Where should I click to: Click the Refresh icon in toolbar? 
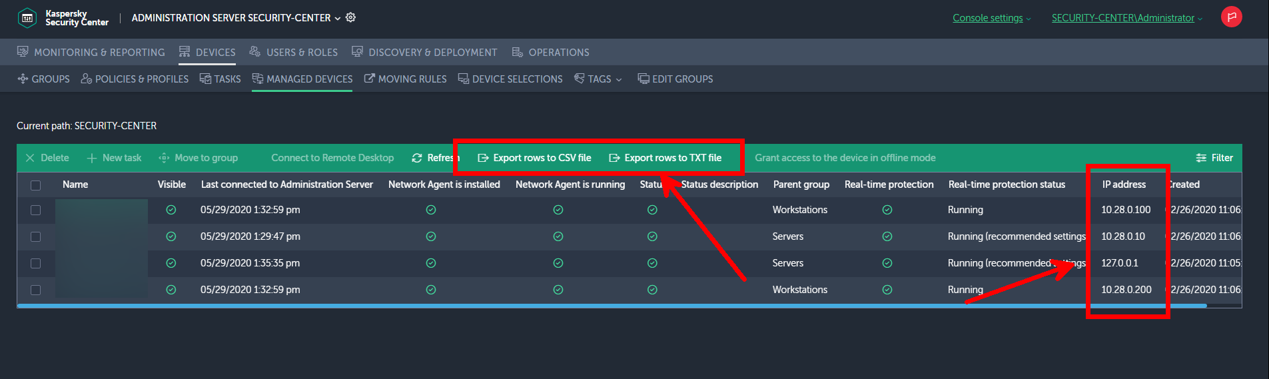[x=417, y=158]
